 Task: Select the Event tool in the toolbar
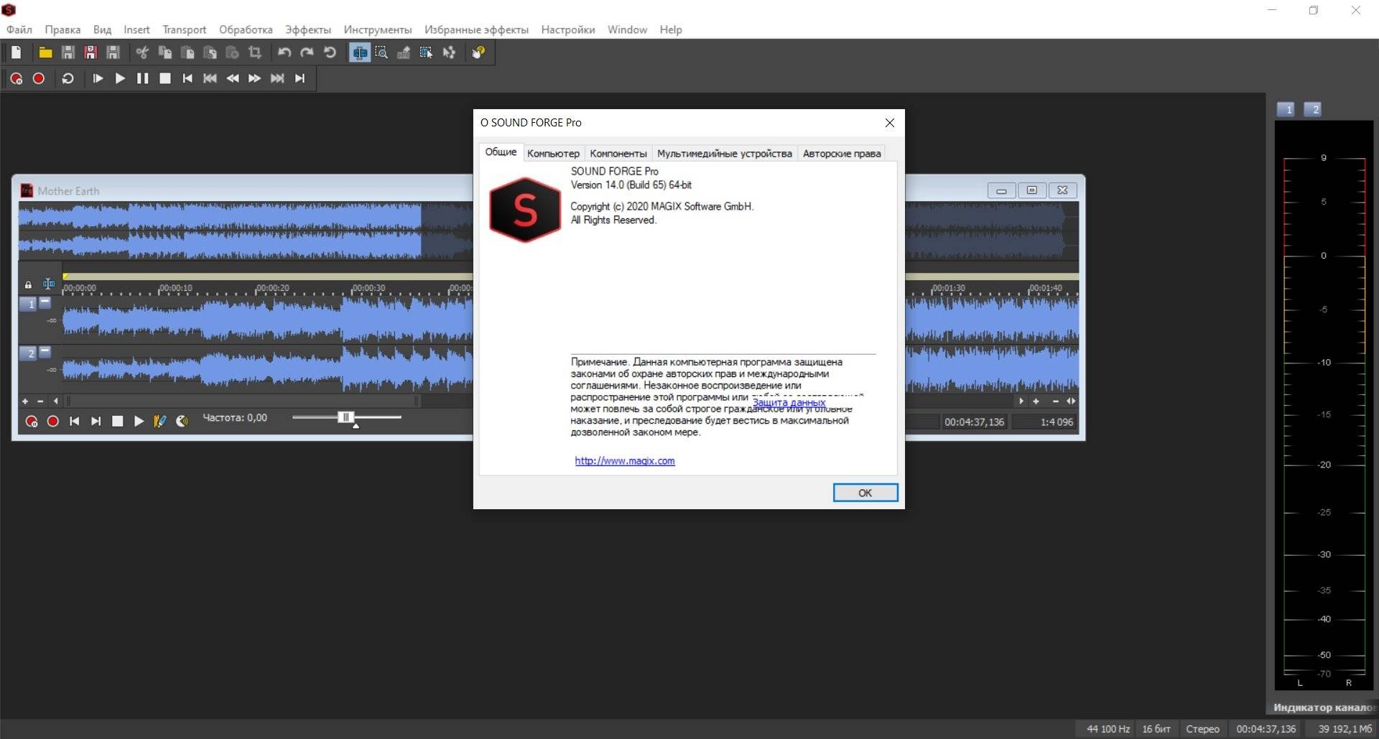coord(427,52)
